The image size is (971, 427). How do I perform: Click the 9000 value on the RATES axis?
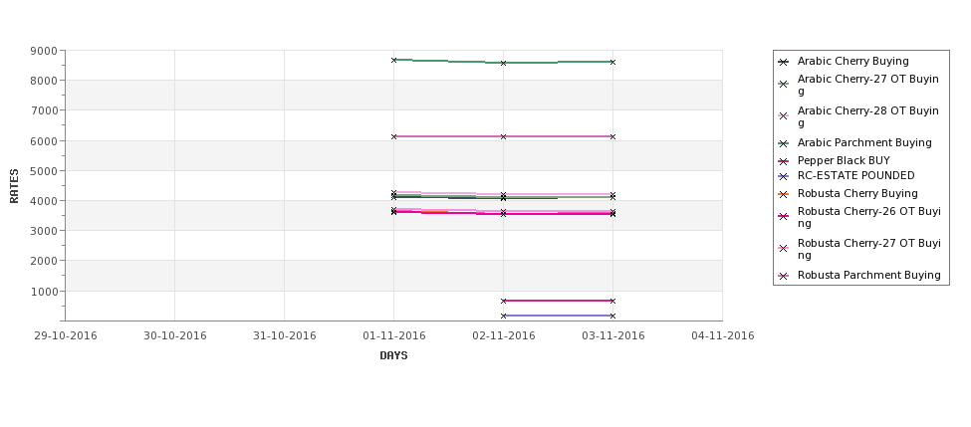[44, 51]
